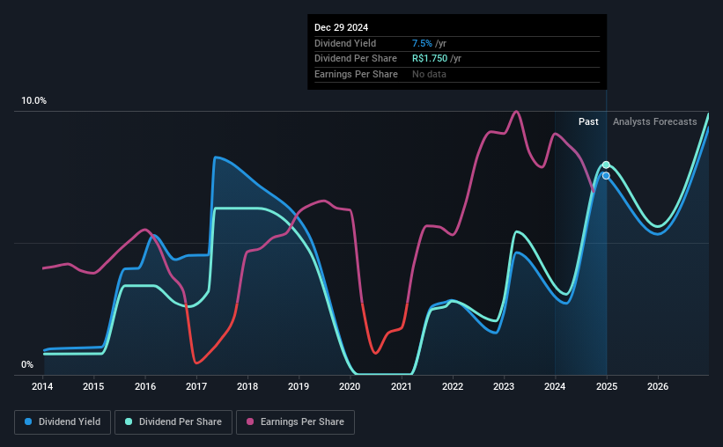Toggle the Earnings Per Share legend series
723x447 pixels.
[295, 421]
